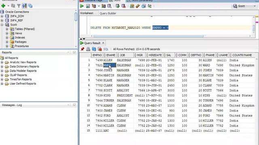Click the To Upper/Lower case icon
Screen dimensions: 259x145
pos(149,6)
